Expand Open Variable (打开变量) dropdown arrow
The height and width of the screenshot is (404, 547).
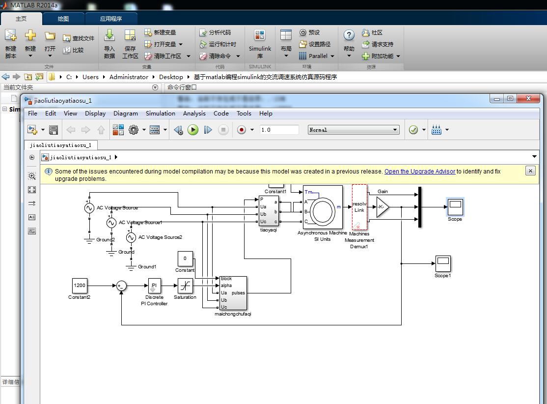[x=180, y=44]
